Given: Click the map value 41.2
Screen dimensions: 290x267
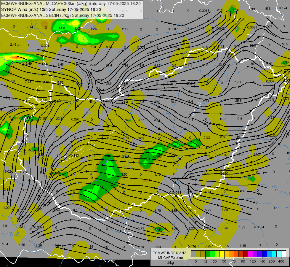Looking at the screenshot, I should click(x=257, y=154).
